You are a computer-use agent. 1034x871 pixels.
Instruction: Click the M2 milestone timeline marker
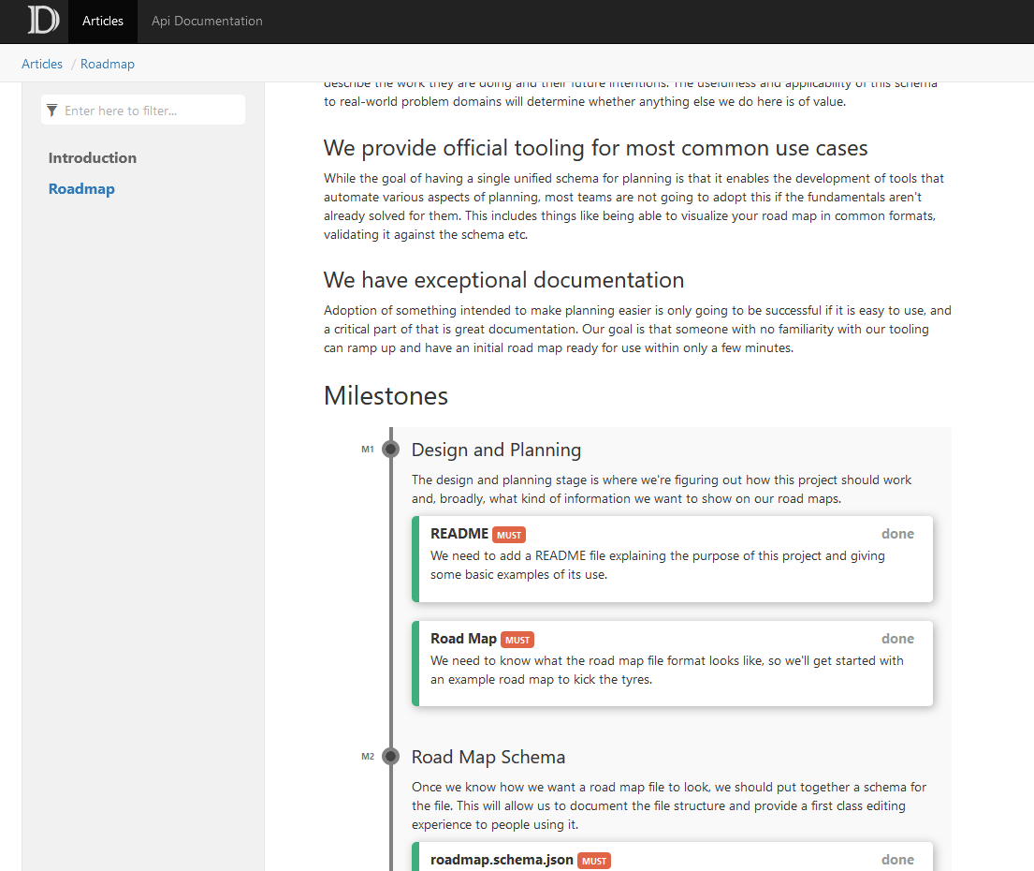[390, 755]
